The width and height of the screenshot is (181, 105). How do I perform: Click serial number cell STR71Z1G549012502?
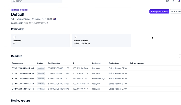59,79
